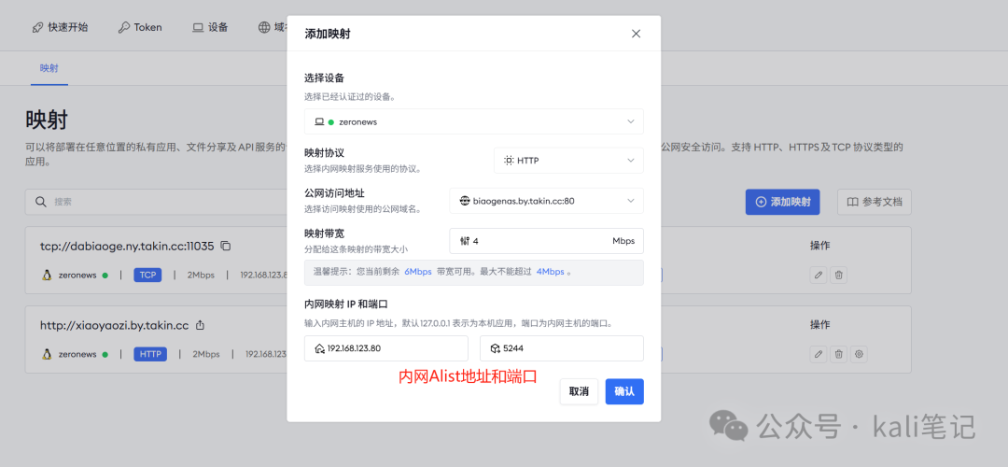The height and width of the screenshot is (467, 1008).
Task: Click the edit pencil for xiaoyaozi HTTP mapping
Action: [x=819, y=354]
